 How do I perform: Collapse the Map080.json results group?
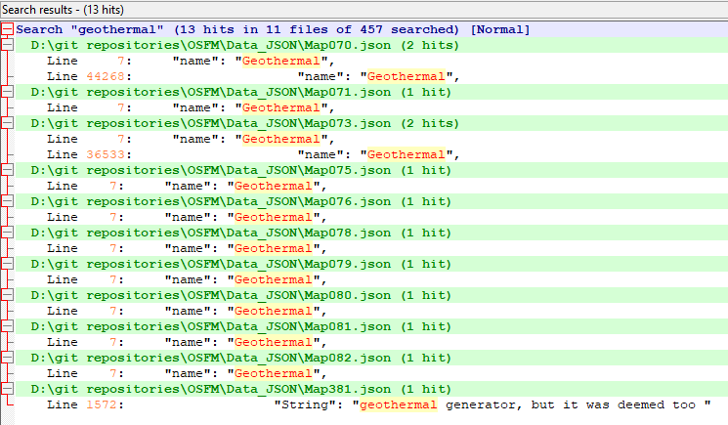[x=6, y=295]
